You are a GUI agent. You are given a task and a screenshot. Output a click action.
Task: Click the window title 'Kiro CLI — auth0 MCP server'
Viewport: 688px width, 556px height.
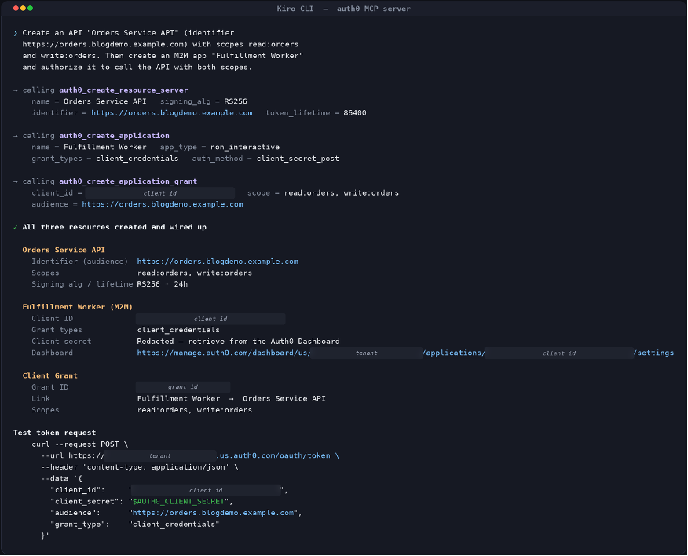pyautogui.click(x=343, y=9)
